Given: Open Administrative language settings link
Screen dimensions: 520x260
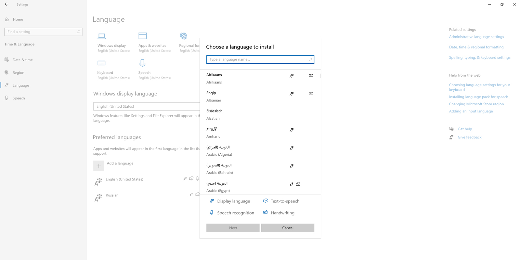Looking at the screenshot, I should [x=476, y=37].
